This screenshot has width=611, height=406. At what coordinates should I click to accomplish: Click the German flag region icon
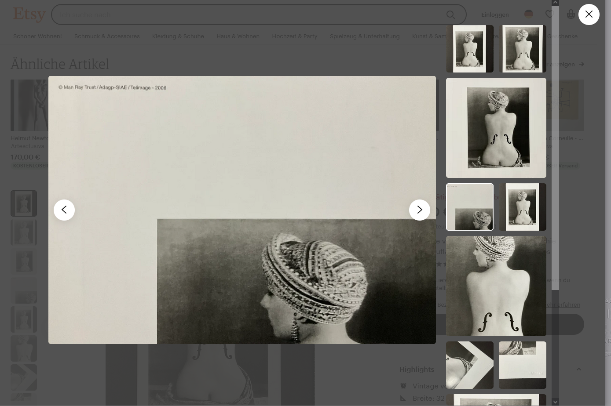pyautogui.click(x=529, y=14)
